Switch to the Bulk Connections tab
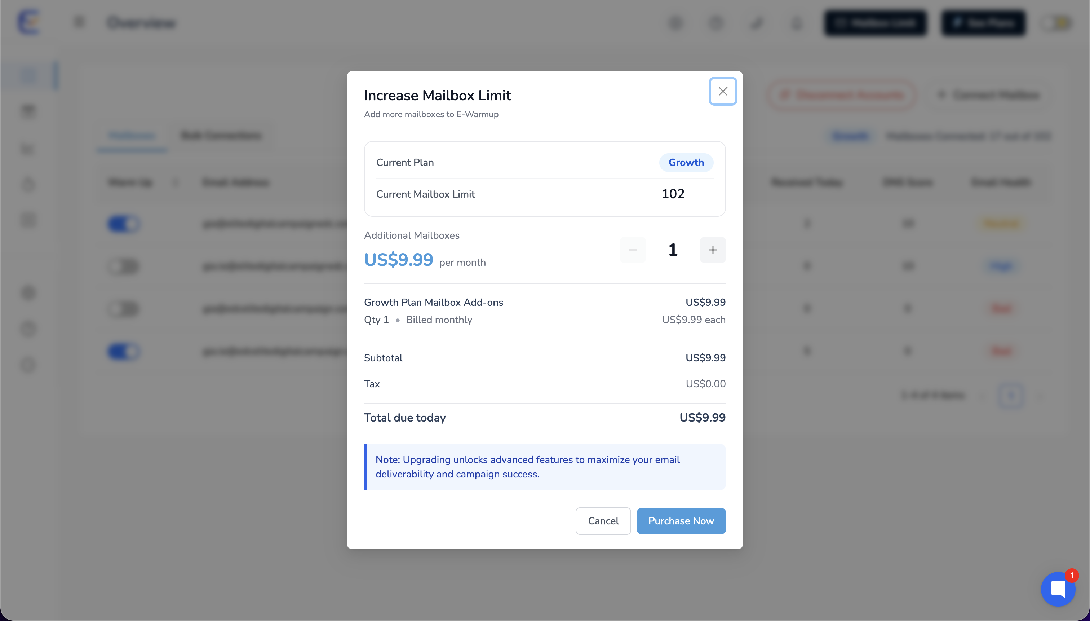 [221, 136]
